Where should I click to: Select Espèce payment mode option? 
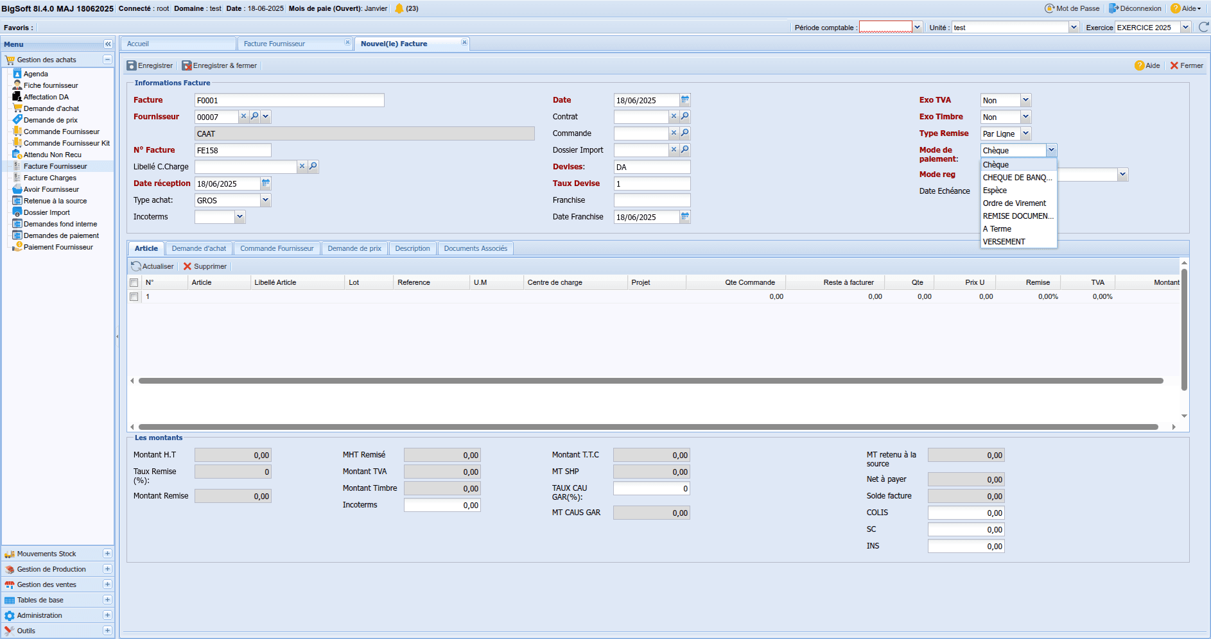pos(1018,191)
